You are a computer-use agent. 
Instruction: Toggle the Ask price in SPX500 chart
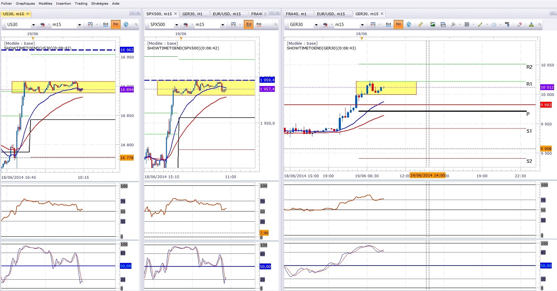[x=259, y=25]
